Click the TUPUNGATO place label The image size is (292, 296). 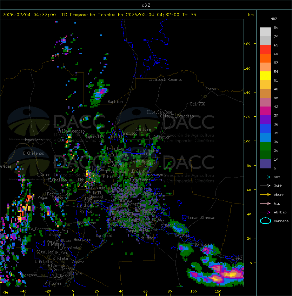pyautogui.click(x=57, y=244)
